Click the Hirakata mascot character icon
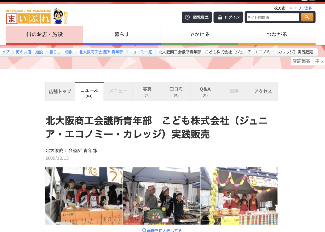Viewport: 325px width, 232px height. pos(58,17)
